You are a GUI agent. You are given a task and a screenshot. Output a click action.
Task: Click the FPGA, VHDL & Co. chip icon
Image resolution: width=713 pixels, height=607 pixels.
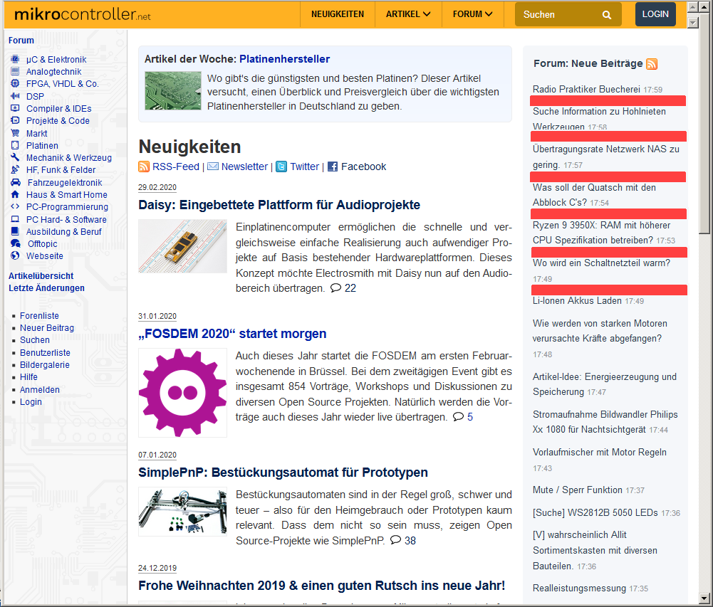click(15, 83)
